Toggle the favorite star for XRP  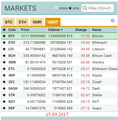pyautogui.click(x=4, y=75)
